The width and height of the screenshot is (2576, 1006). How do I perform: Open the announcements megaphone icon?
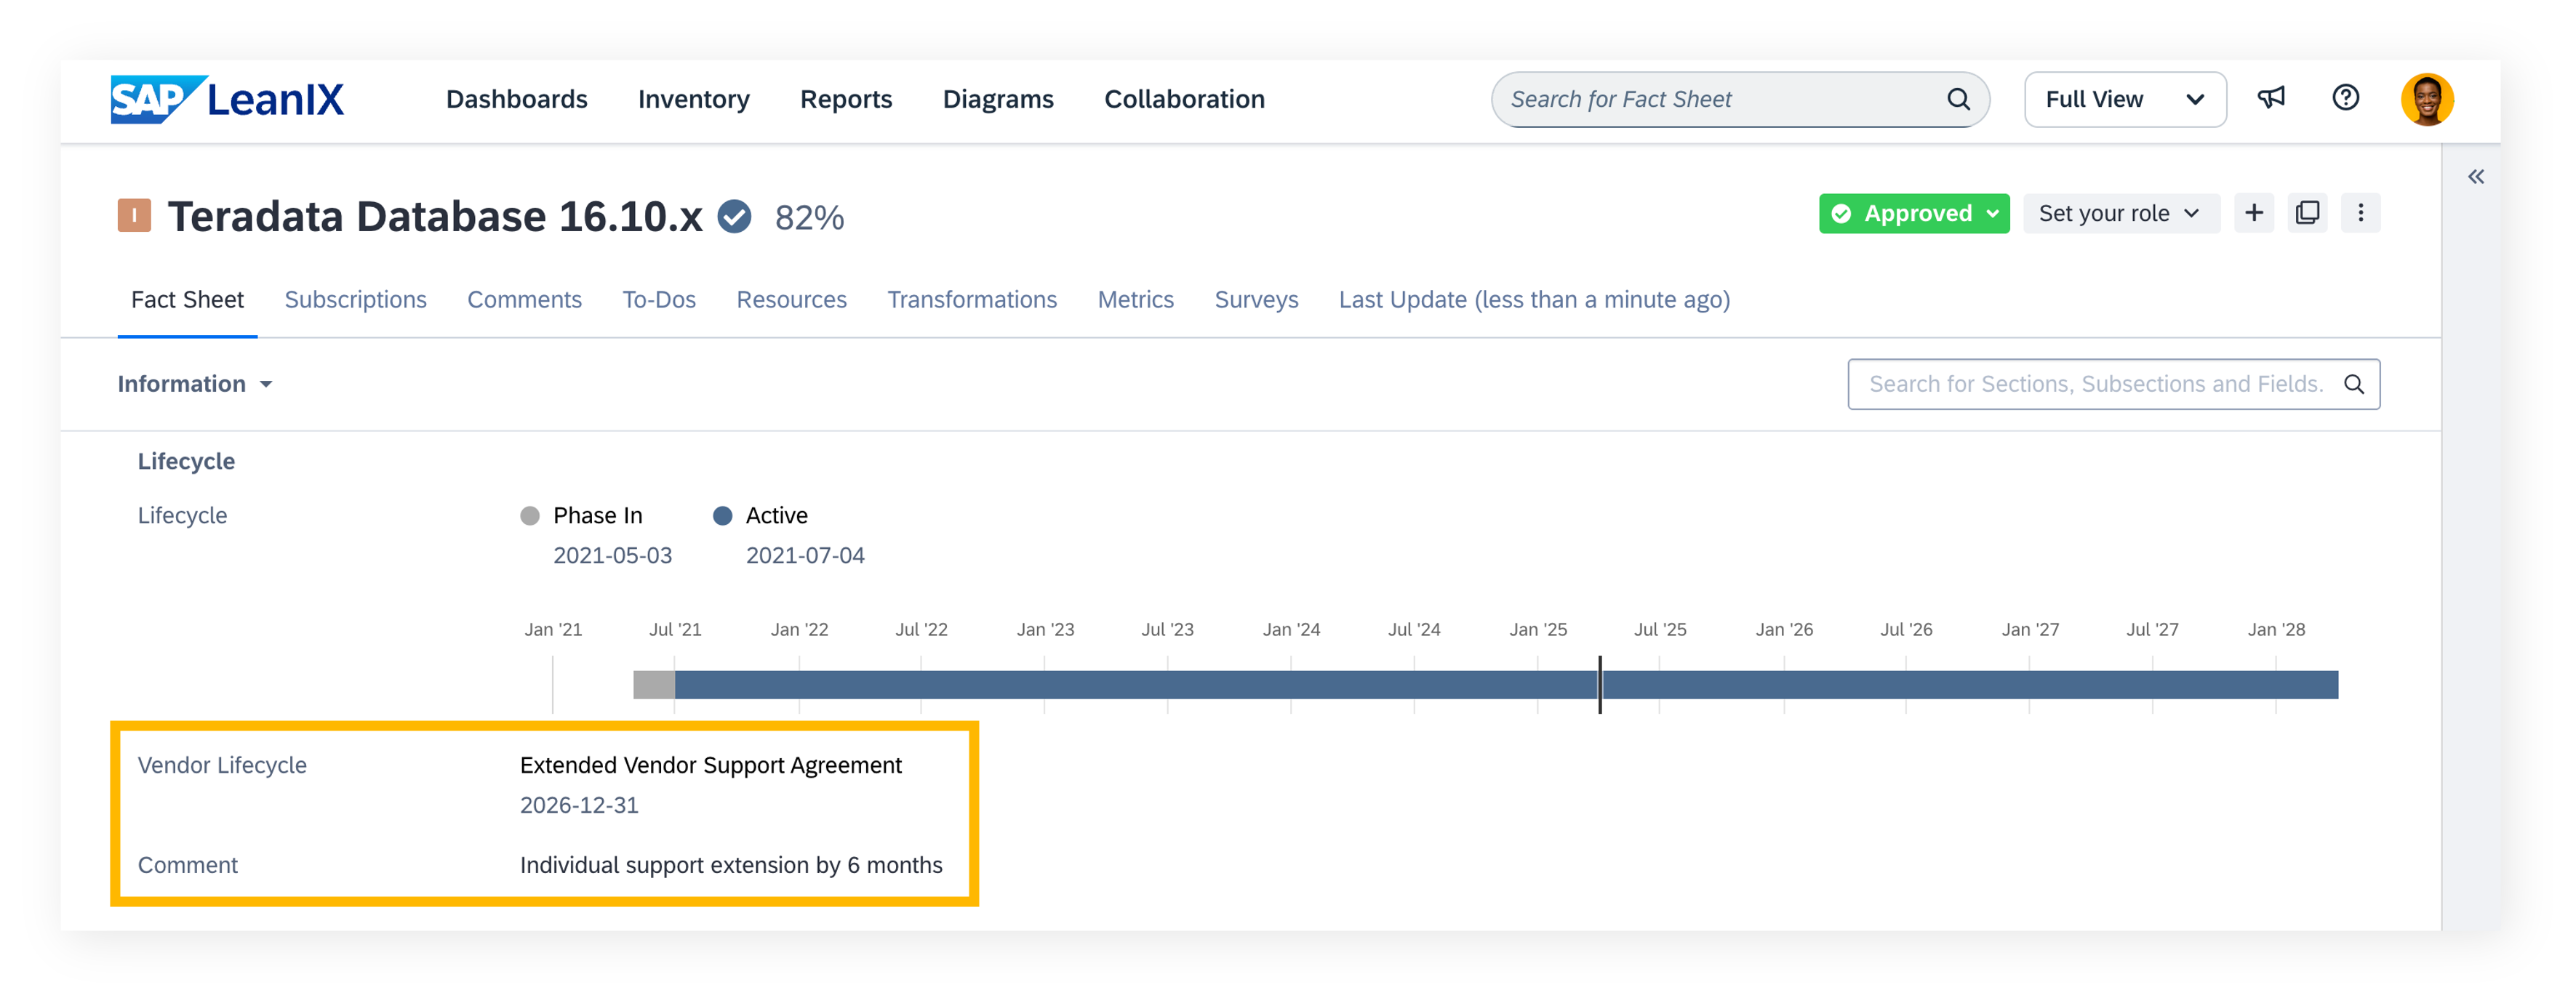(2271, 98)
